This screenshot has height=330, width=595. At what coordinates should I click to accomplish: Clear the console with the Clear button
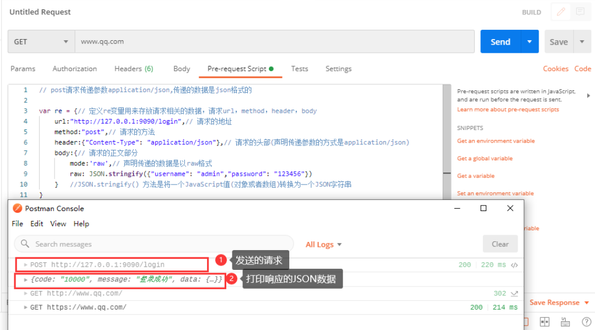click(500, 244)
